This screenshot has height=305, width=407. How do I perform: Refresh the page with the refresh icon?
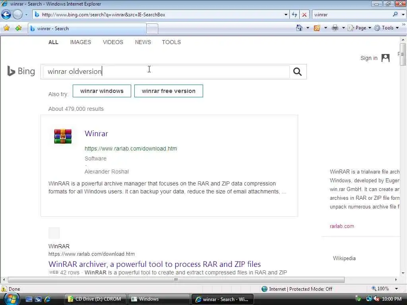pos(295,15)
